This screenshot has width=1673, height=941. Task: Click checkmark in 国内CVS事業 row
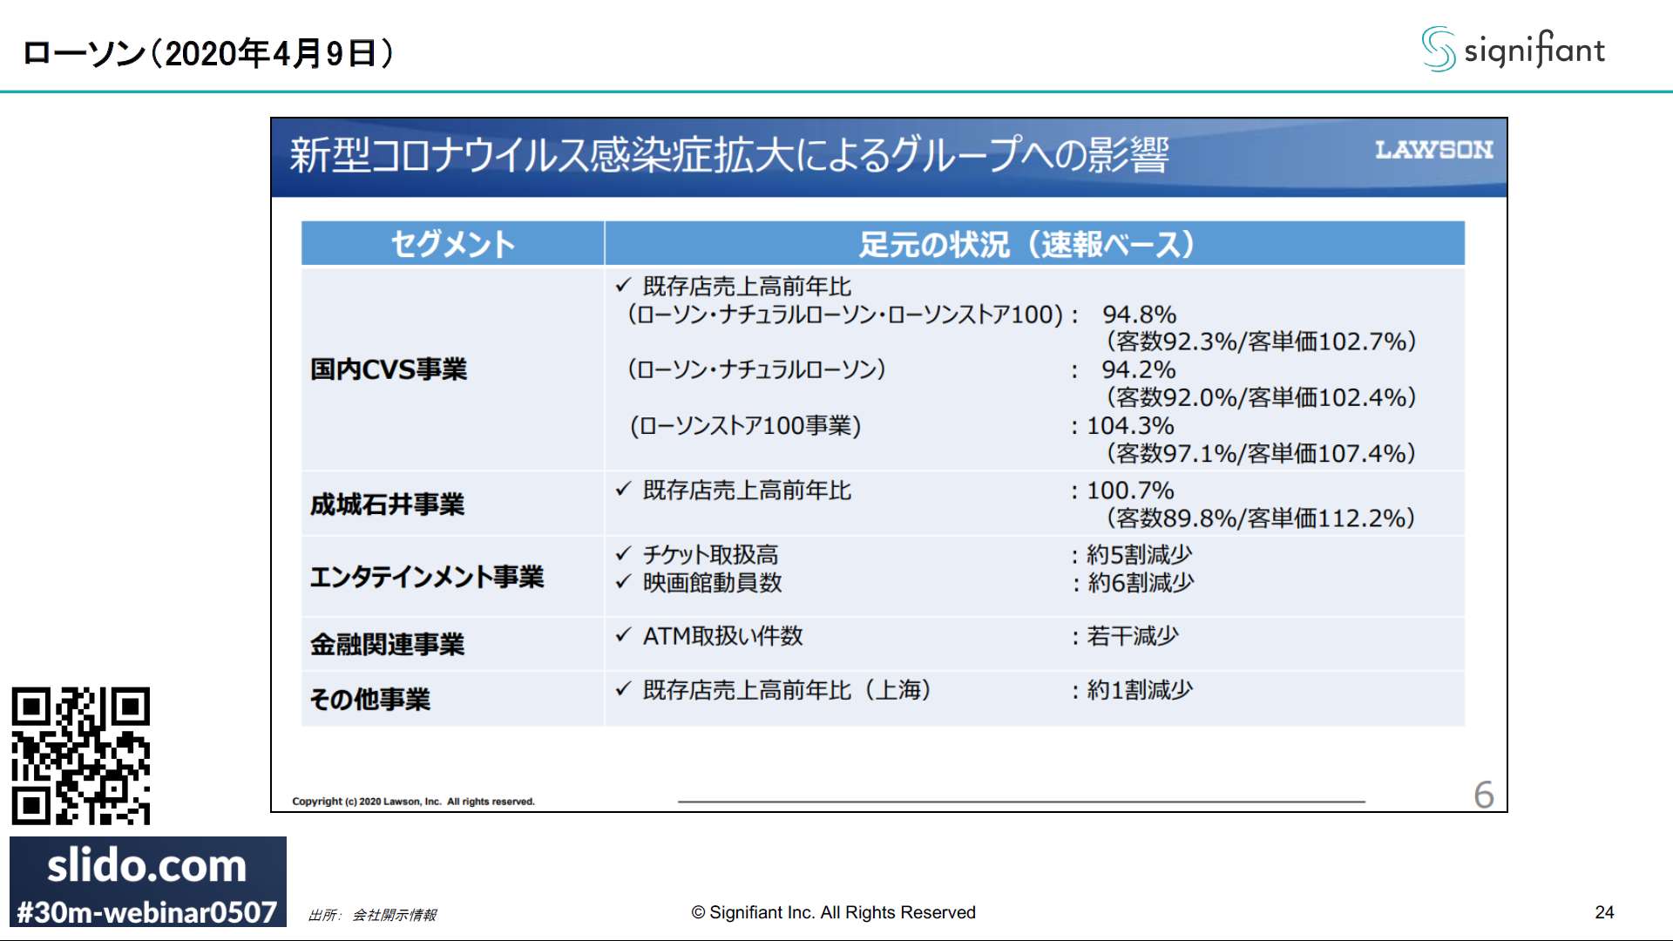[623, 286]
